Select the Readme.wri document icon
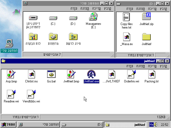 click(11, 94)
